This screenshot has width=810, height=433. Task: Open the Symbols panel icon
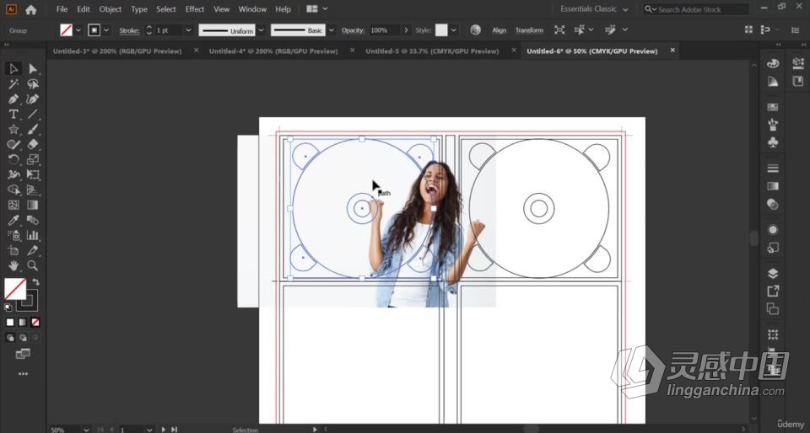pos(773,142)
